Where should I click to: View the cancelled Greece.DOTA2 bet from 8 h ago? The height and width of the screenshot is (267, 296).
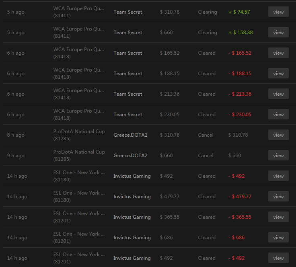click(x=278, y=135)
